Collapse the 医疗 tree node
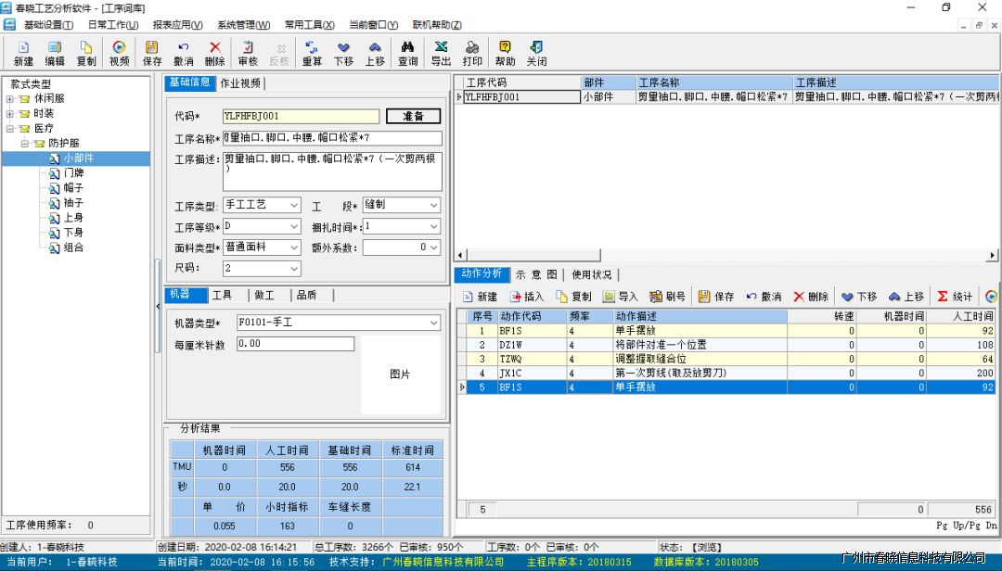 tap(11, 129)
